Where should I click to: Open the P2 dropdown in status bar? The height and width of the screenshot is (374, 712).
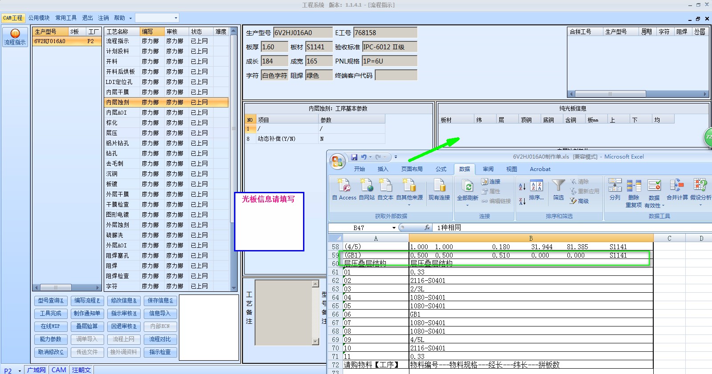pyautogui.click(x=20, y=370)
